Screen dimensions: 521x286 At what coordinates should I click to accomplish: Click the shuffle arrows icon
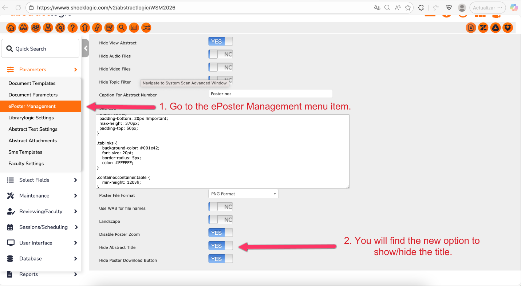[146, 28]
